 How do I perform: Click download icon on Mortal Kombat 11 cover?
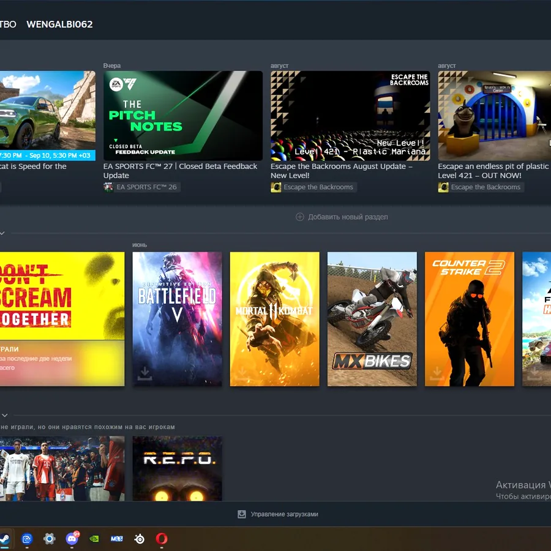242,374
